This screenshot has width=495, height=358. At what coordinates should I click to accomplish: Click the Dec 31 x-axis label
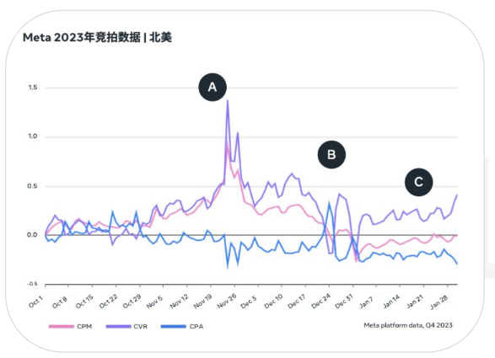344,302
